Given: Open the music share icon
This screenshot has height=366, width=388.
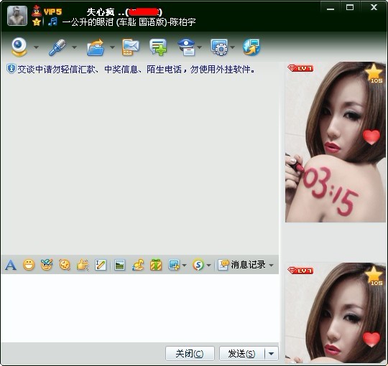Looking at the screenshot, I should [x=138, y=265].
